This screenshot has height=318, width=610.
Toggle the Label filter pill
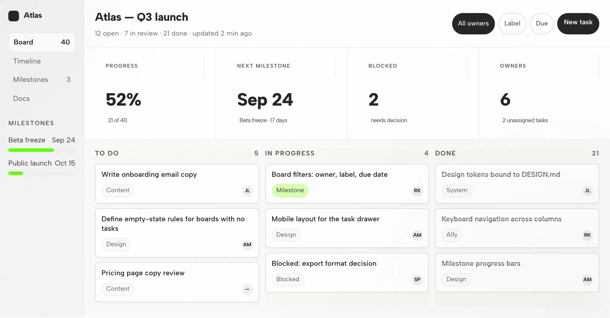pos(512,24)
